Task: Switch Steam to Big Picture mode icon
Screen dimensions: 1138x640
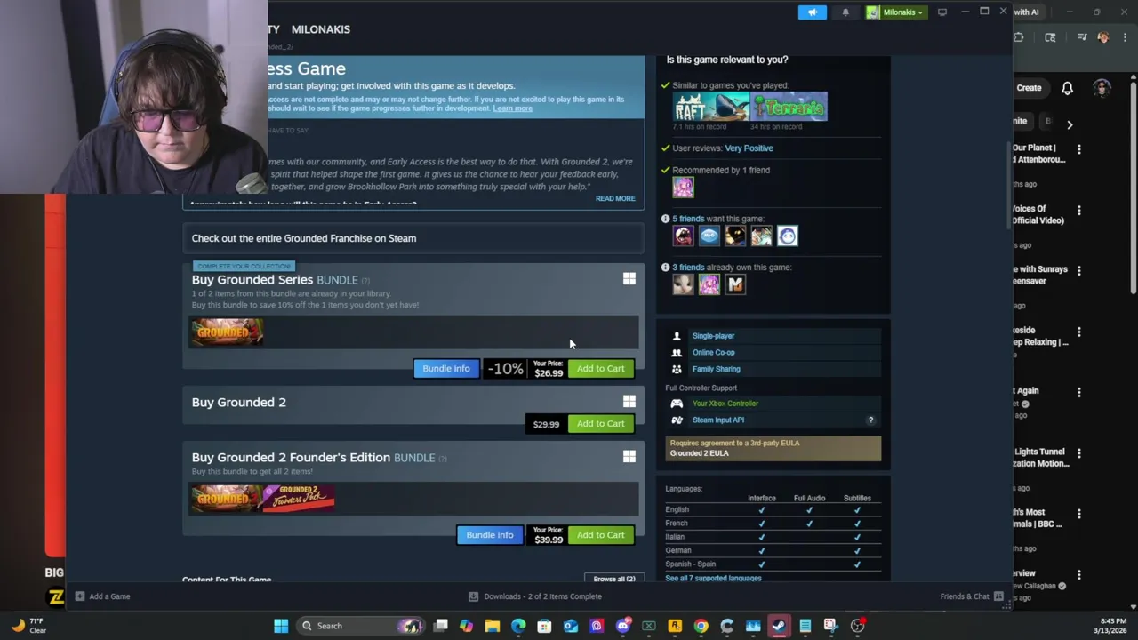Action: [942, 12]
